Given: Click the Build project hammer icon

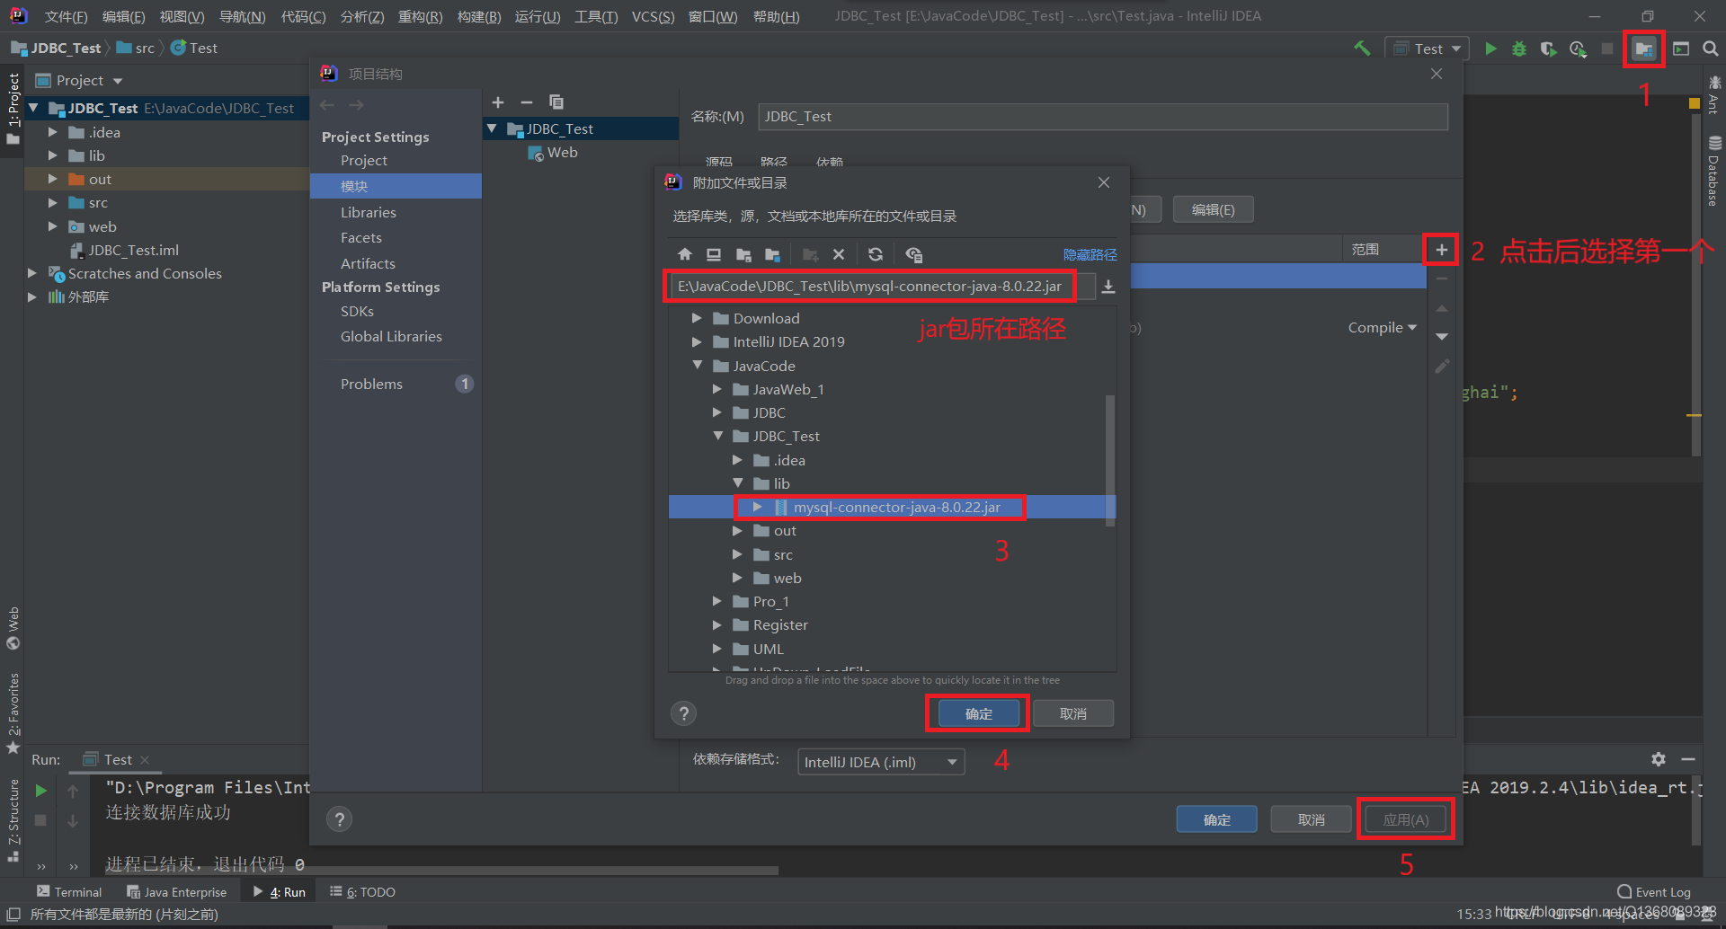Looking at the screenshot, I should 1362,49.
